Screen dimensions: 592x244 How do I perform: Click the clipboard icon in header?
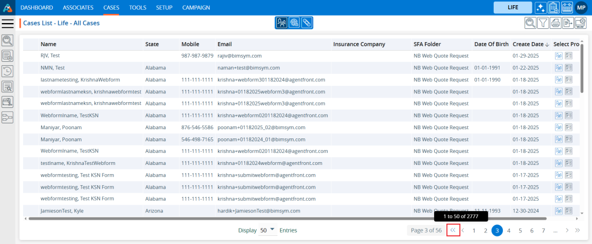tap(553, 7)
